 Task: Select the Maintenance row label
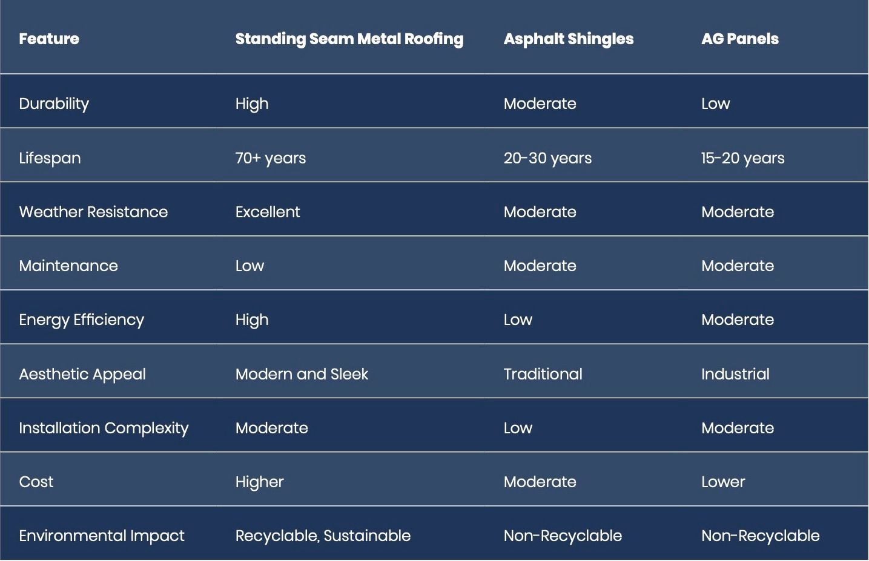[68, 266]
